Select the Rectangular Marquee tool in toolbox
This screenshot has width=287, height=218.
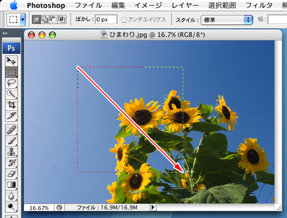(11, 72)
